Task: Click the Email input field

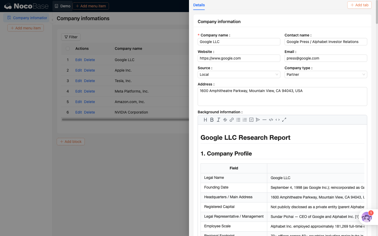Action: [326, 58]
